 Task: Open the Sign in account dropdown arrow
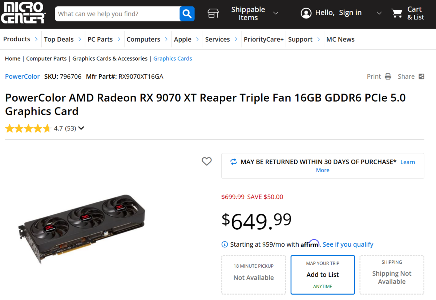click(x=379, y=13)
